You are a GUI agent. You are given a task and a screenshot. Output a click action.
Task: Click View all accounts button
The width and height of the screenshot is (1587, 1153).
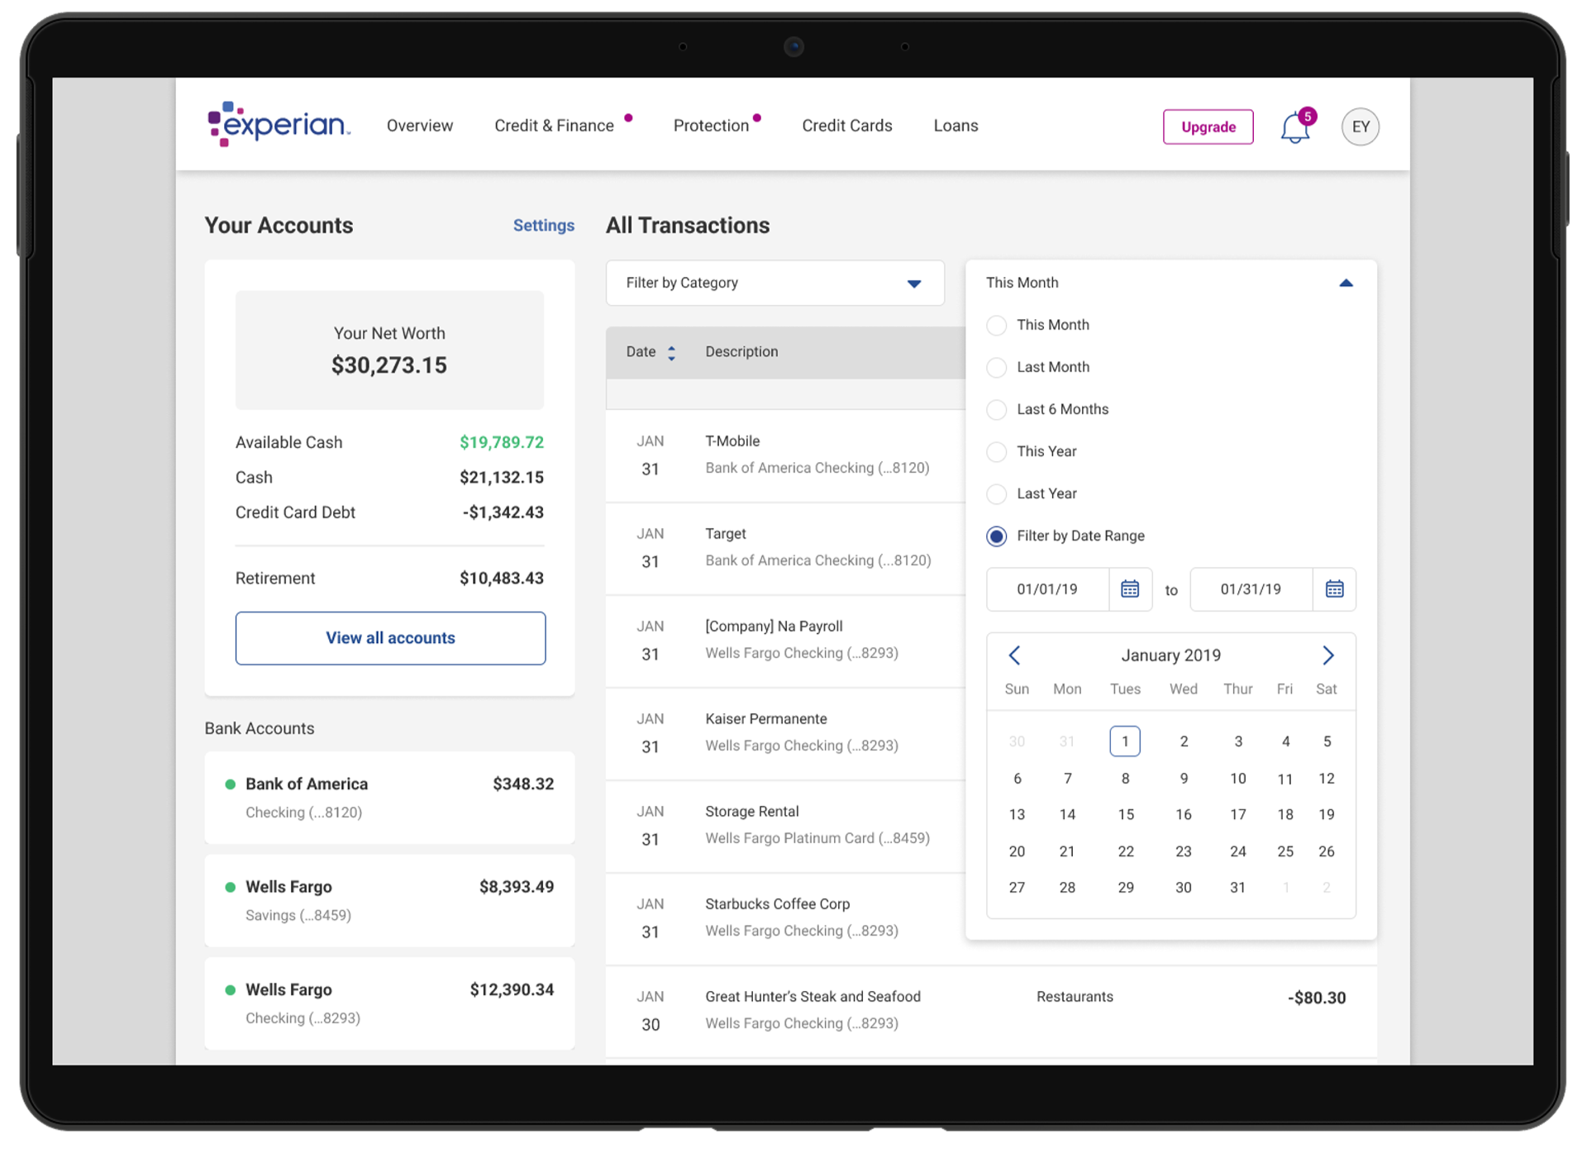390,638
